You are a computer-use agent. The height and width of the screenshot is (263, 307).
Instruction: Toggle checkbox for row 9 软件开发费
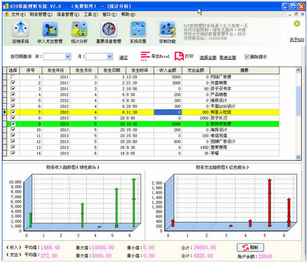pos(13,124)
